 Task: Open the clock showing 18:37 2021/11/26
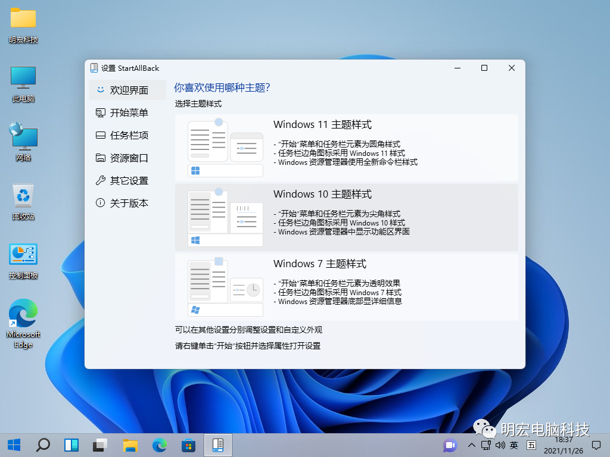coord(564,445)
